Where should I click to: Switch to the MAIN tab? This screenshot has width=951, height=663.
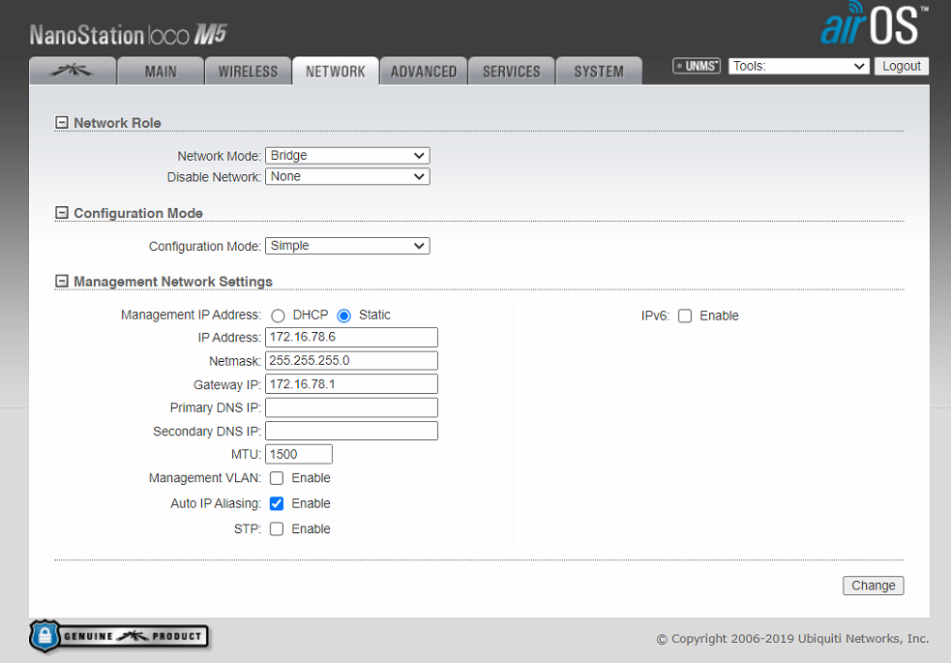pyautogui.click(x=161, y=71)
